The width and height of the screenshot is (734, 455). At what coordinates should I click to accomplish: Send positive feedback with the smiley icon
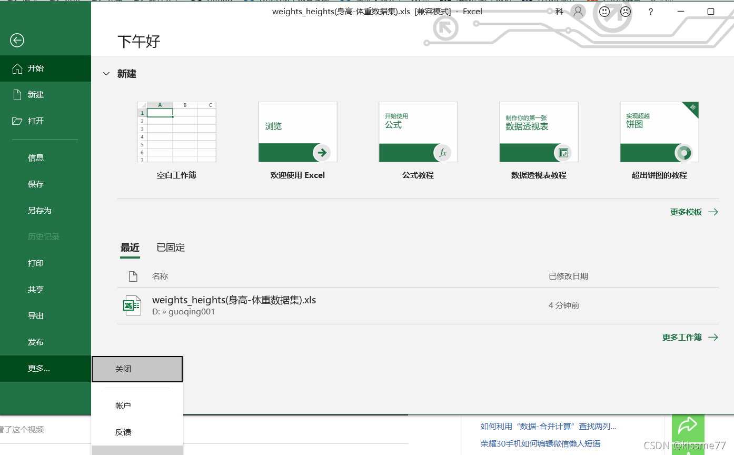click(604, 11)
